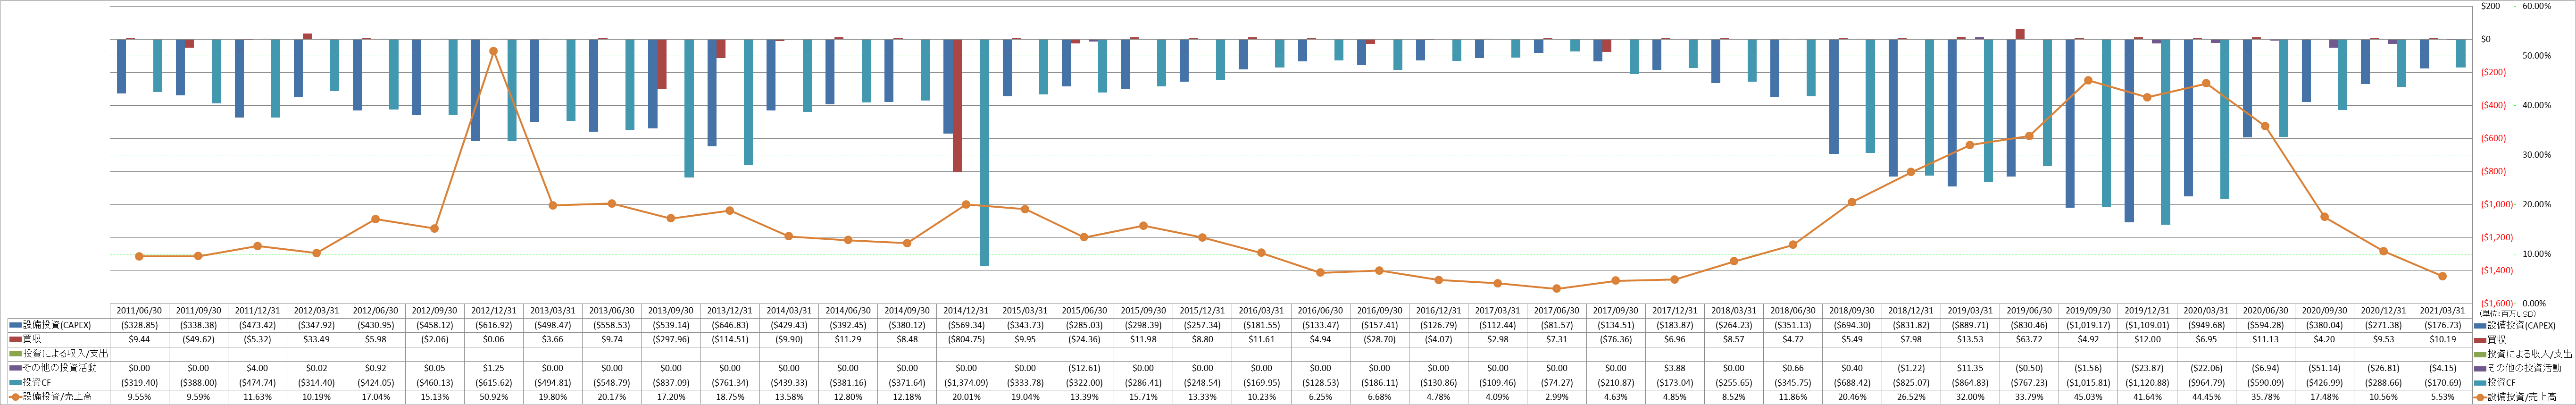Click the 2014/12/31 date column header

(966, 311)
